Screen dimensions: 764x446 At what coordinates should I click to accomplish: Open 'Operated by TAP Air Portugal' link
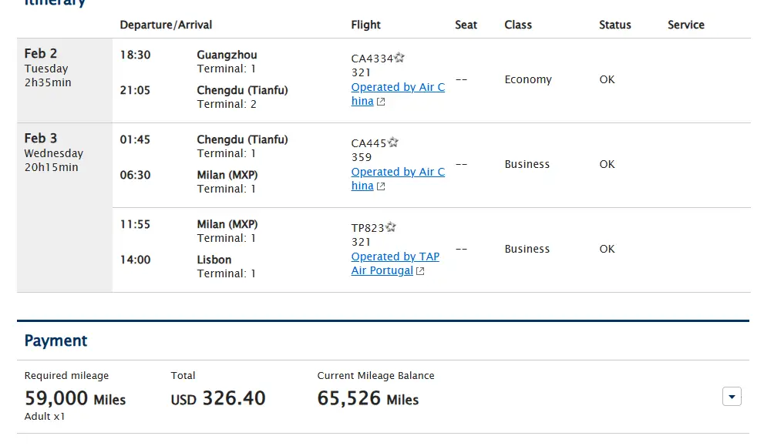click(x=395, y=257)
